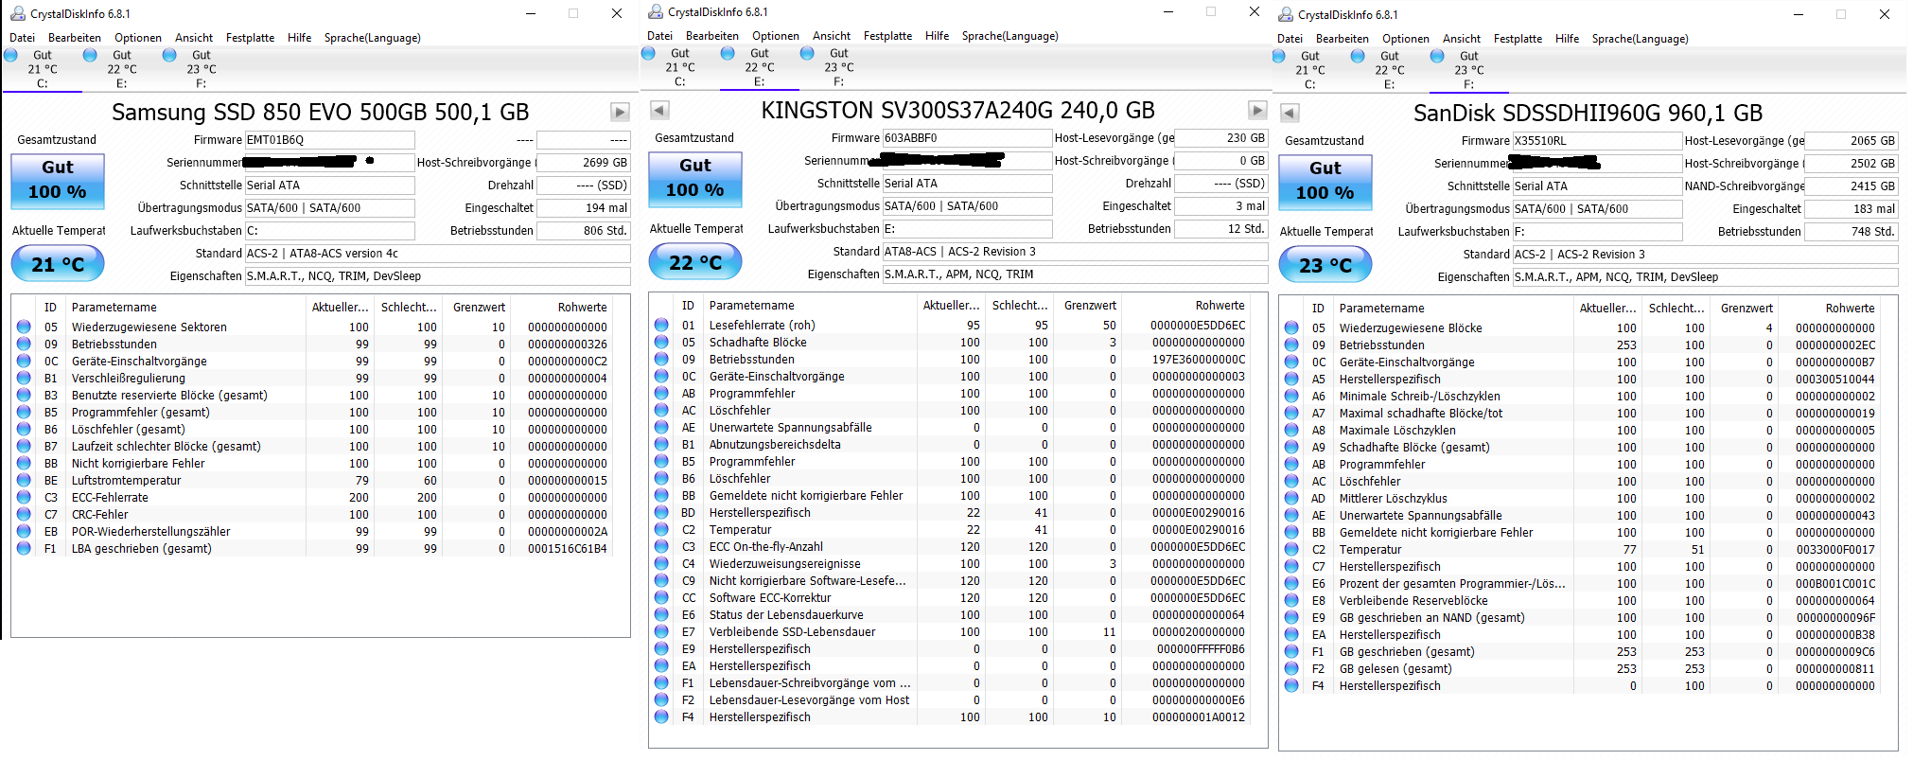Click Gut 100 % health button in SanDisk window
1913x778 pixels.
(1325, 182)
